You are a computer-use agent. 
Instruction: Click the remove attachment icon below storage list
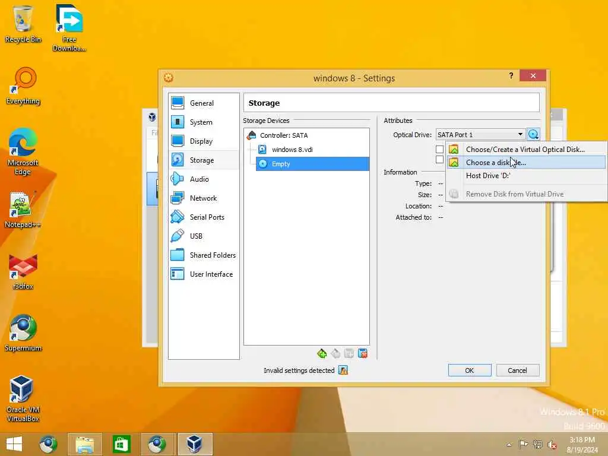point(363,354)
